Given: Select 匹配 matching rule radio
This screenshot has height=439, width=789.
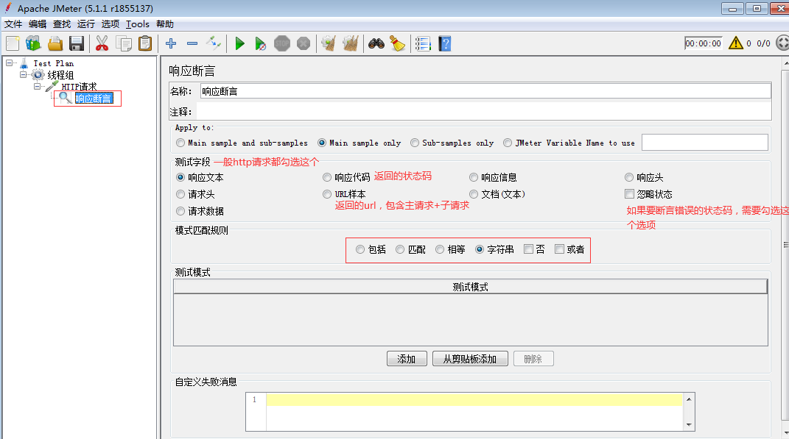Looking at the screenshot, I should click(400, 249).
